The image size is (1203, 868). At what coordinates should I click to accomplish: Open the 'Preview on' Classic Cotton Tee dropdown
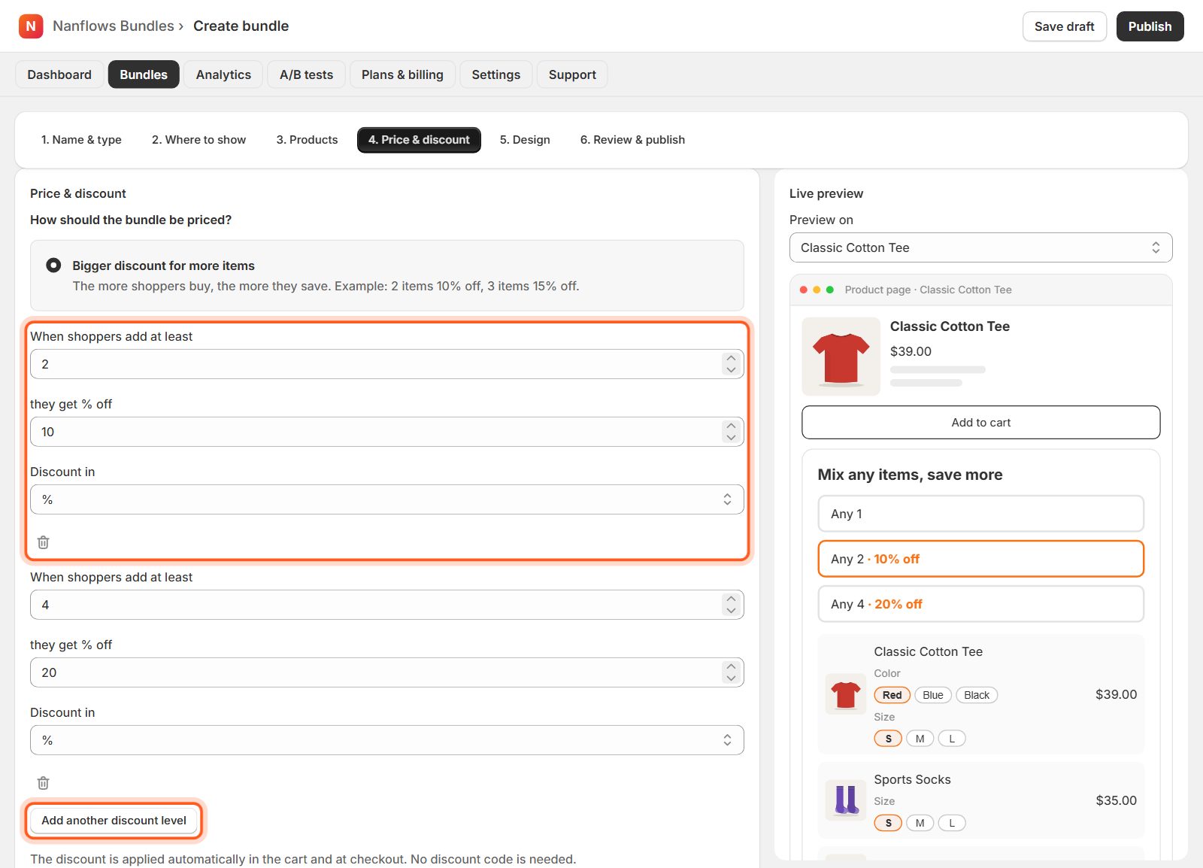pyautogui.click(x=980, y=247)
